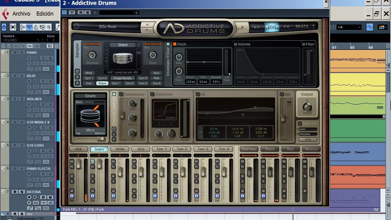Click the R read automation button in plugin header
The image size is (391, 220).
click(81, 13)
